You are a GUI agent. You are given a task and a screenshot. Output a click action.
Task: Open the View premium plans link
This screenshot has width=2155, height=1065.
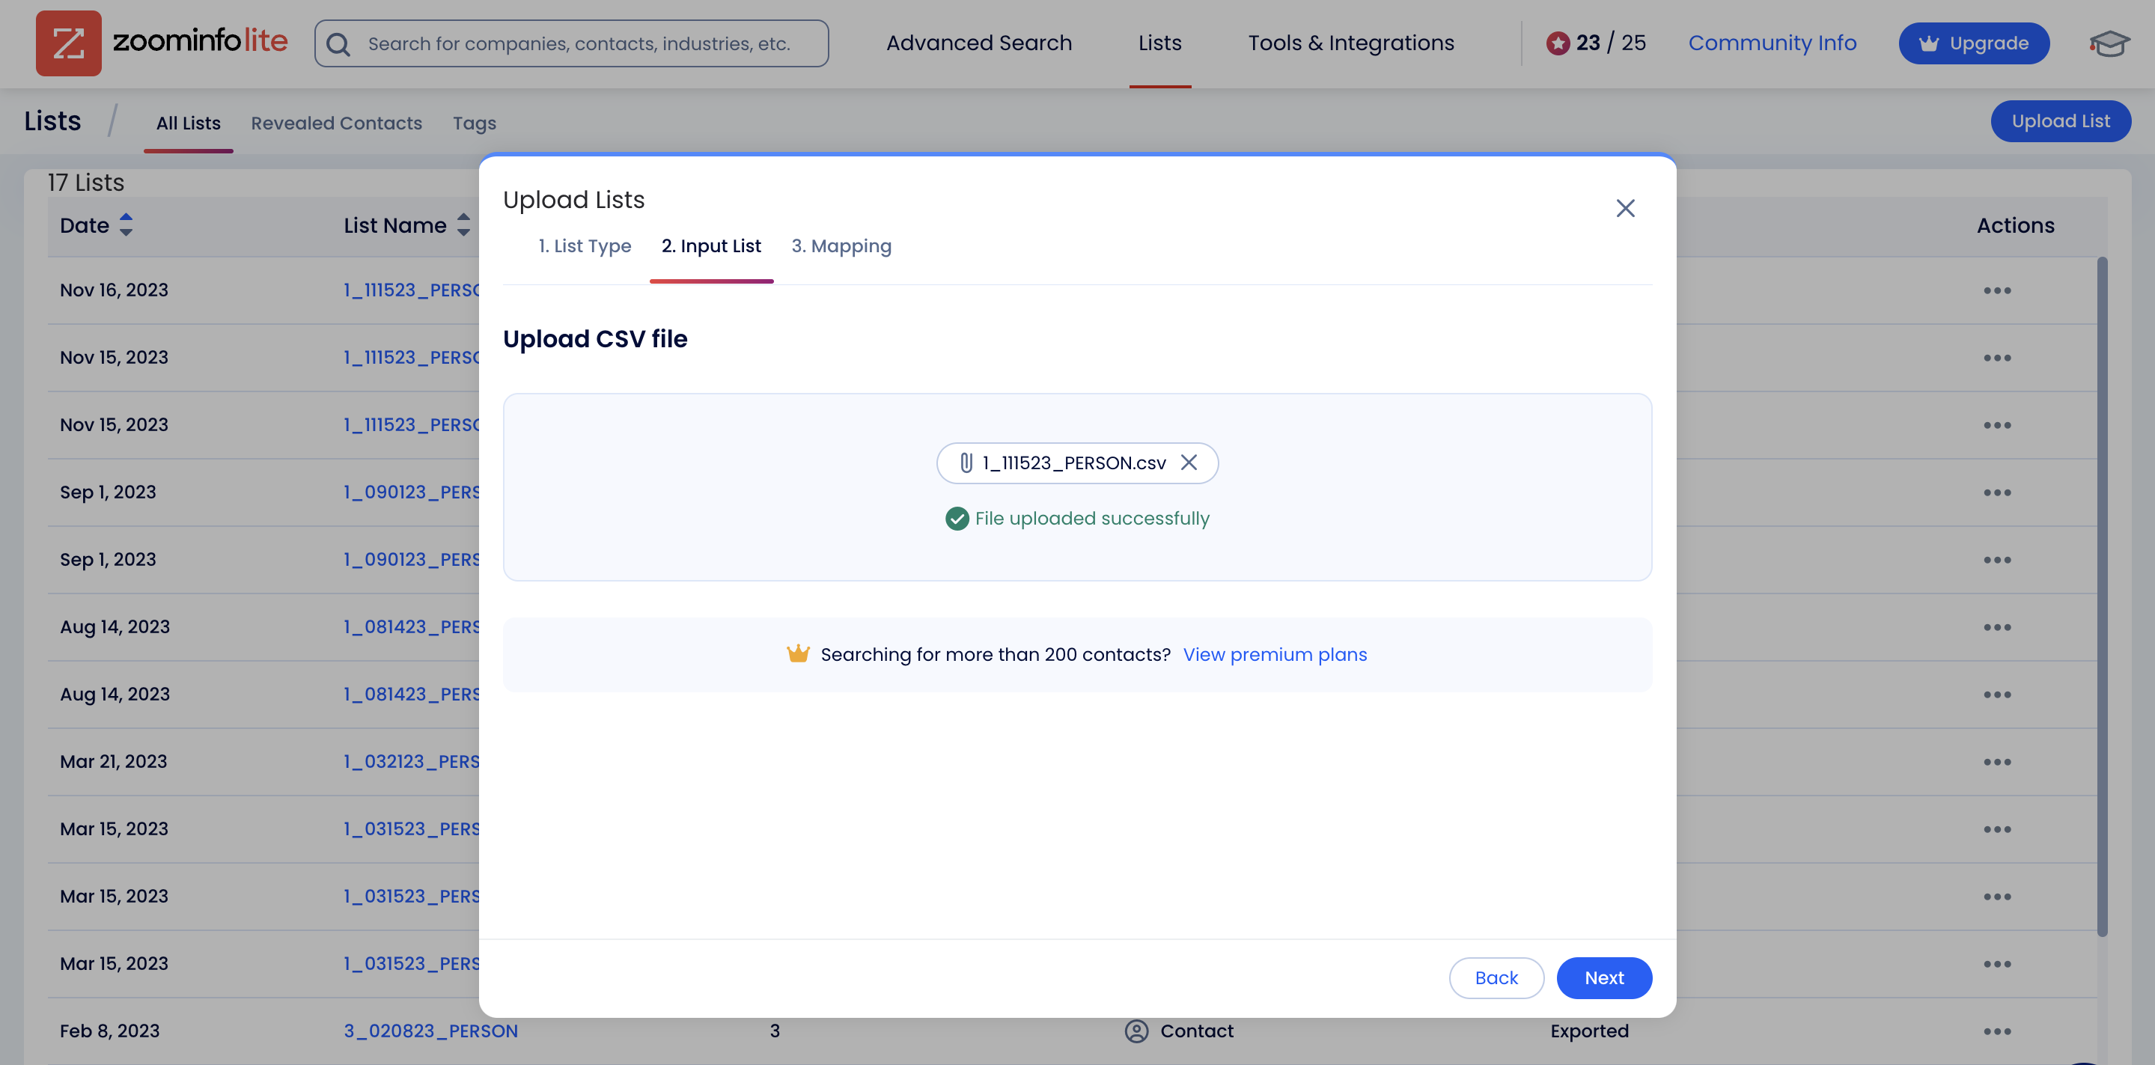[1275, 654]
